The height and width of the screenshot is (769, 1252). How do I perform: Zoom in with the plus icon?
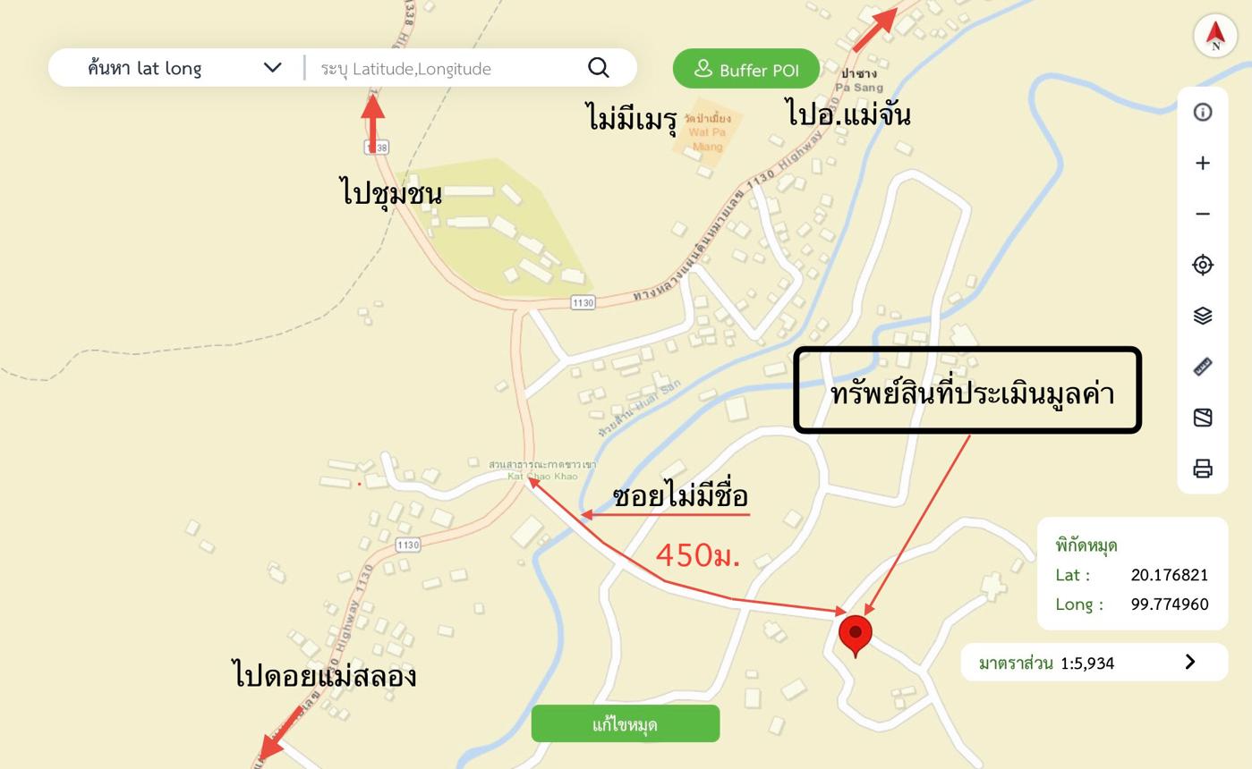1203,163
